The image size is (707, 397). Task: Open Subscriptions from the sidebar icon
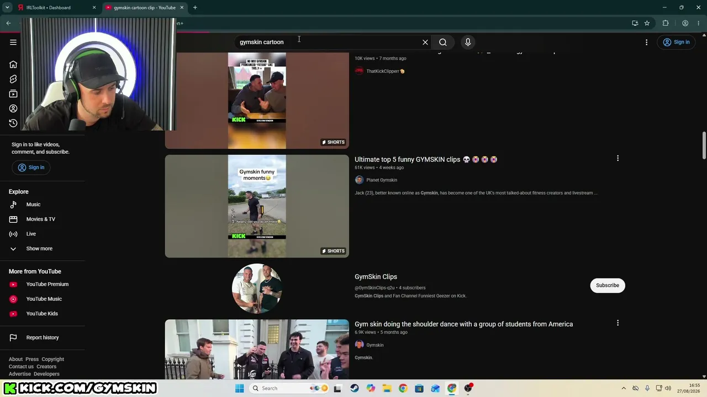13,94
